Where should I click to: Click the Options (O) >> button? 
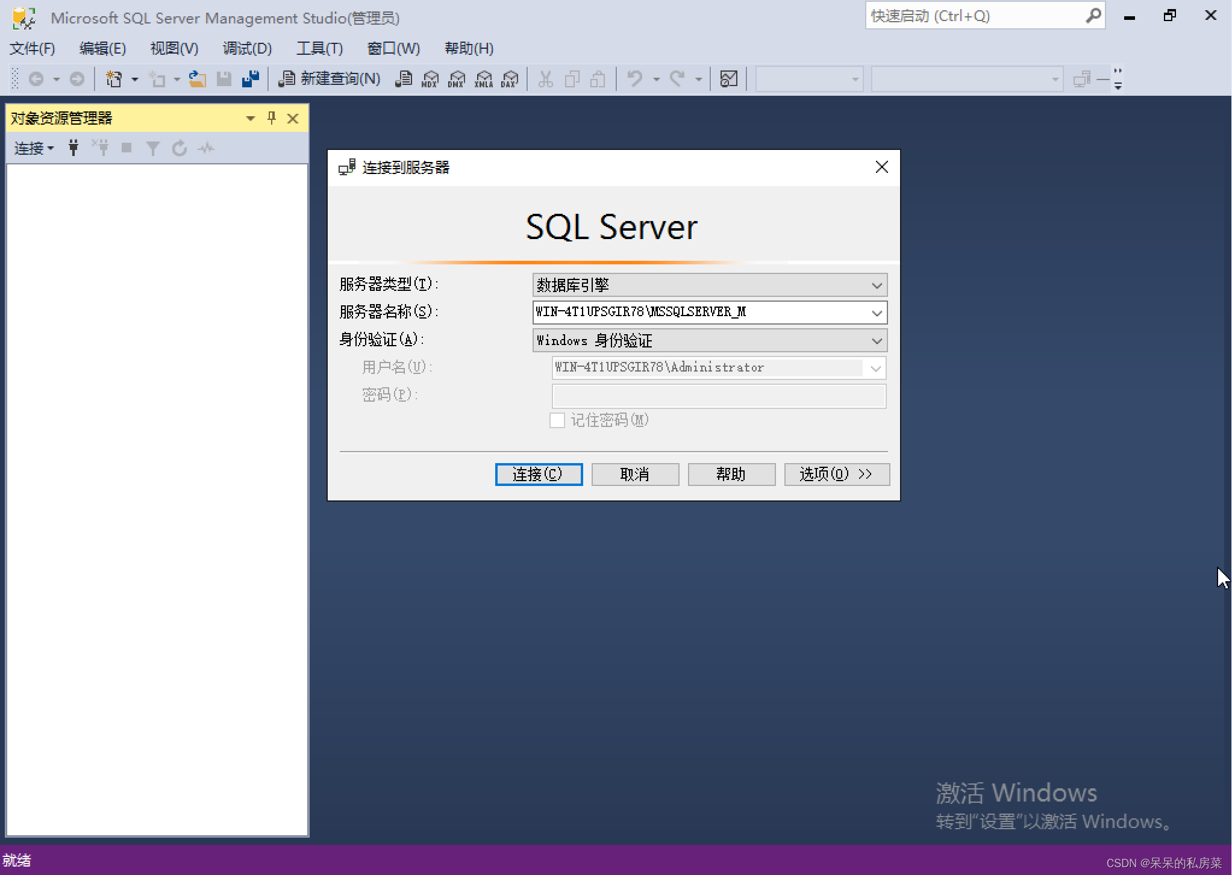837,475
